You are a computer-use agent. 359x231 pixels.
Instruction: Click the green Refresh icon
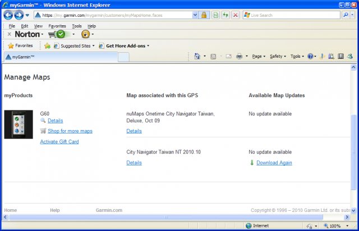point(225,15)
